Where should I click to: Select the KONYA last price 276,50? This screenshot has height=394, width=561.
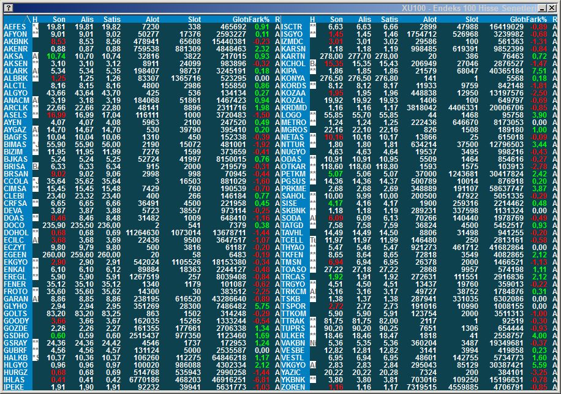[x=331, y=78]
